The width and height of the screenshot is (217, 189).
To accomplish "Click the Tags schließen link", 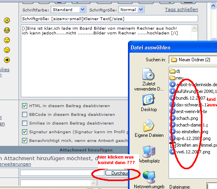I will point(181,9).
